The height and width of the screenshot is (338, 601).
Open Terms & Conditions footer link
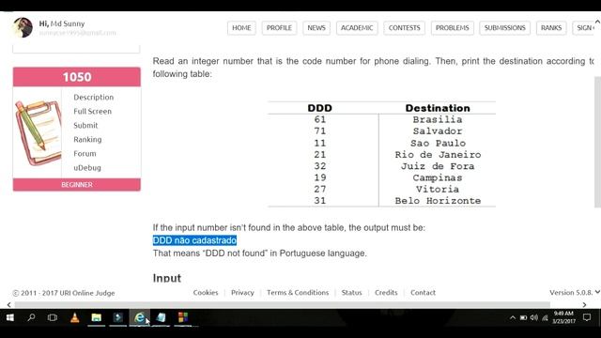tap(298, 292)
